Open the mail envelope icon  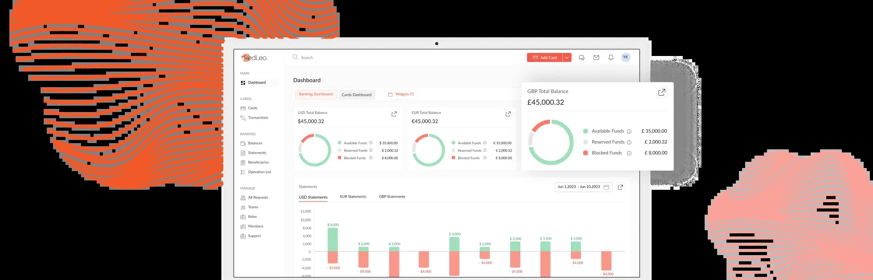596,58
